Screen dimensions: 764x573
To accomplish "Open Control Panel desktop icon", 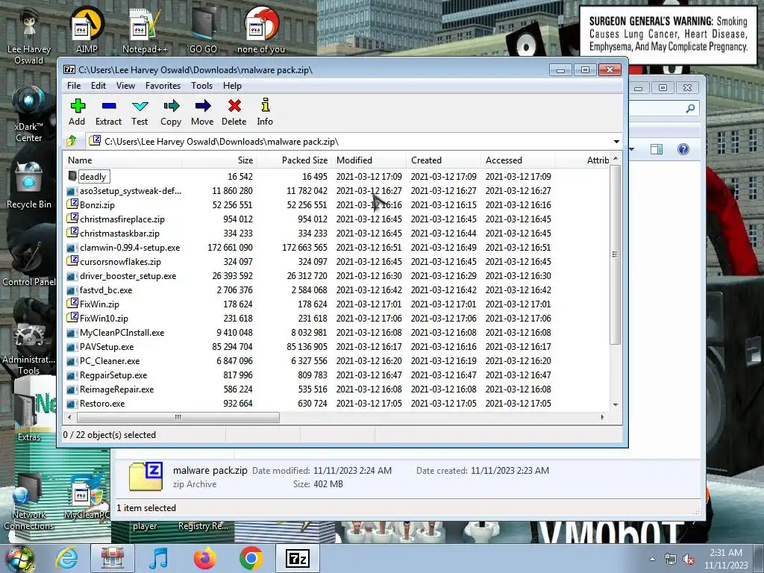I will tap(29, 263).
